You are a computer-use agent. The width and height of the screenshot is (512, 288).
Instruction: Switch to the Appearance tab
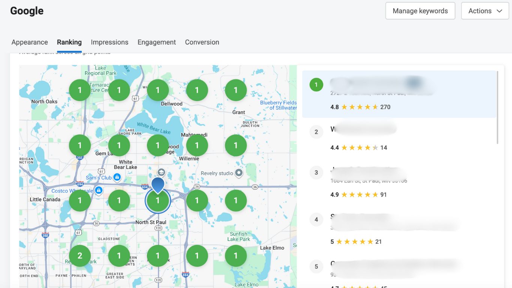pyautogui.click(x=30, y=42)
